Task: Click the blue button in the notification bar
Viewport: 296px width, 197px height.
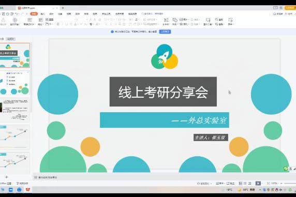Action: [x=165, y=32]
